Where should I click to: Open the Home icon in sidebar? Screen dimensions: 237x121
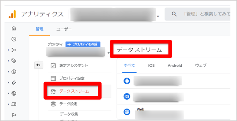[x=14, y=28]
